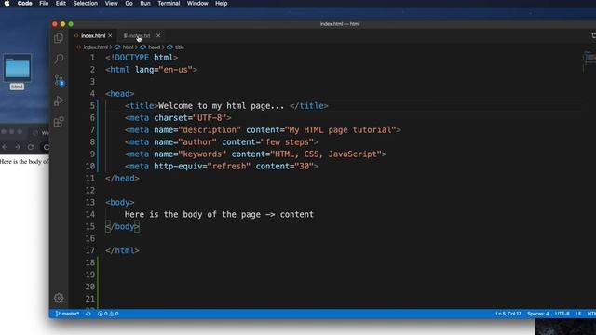Open the Selection menu
596x335 pixels.
[86, 4]
